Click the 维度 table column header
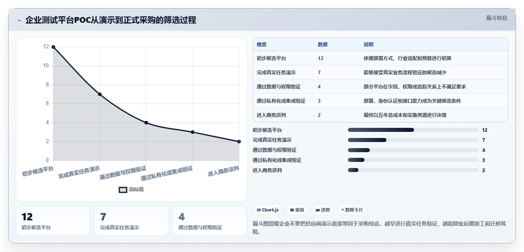 (x=262, y=45)
